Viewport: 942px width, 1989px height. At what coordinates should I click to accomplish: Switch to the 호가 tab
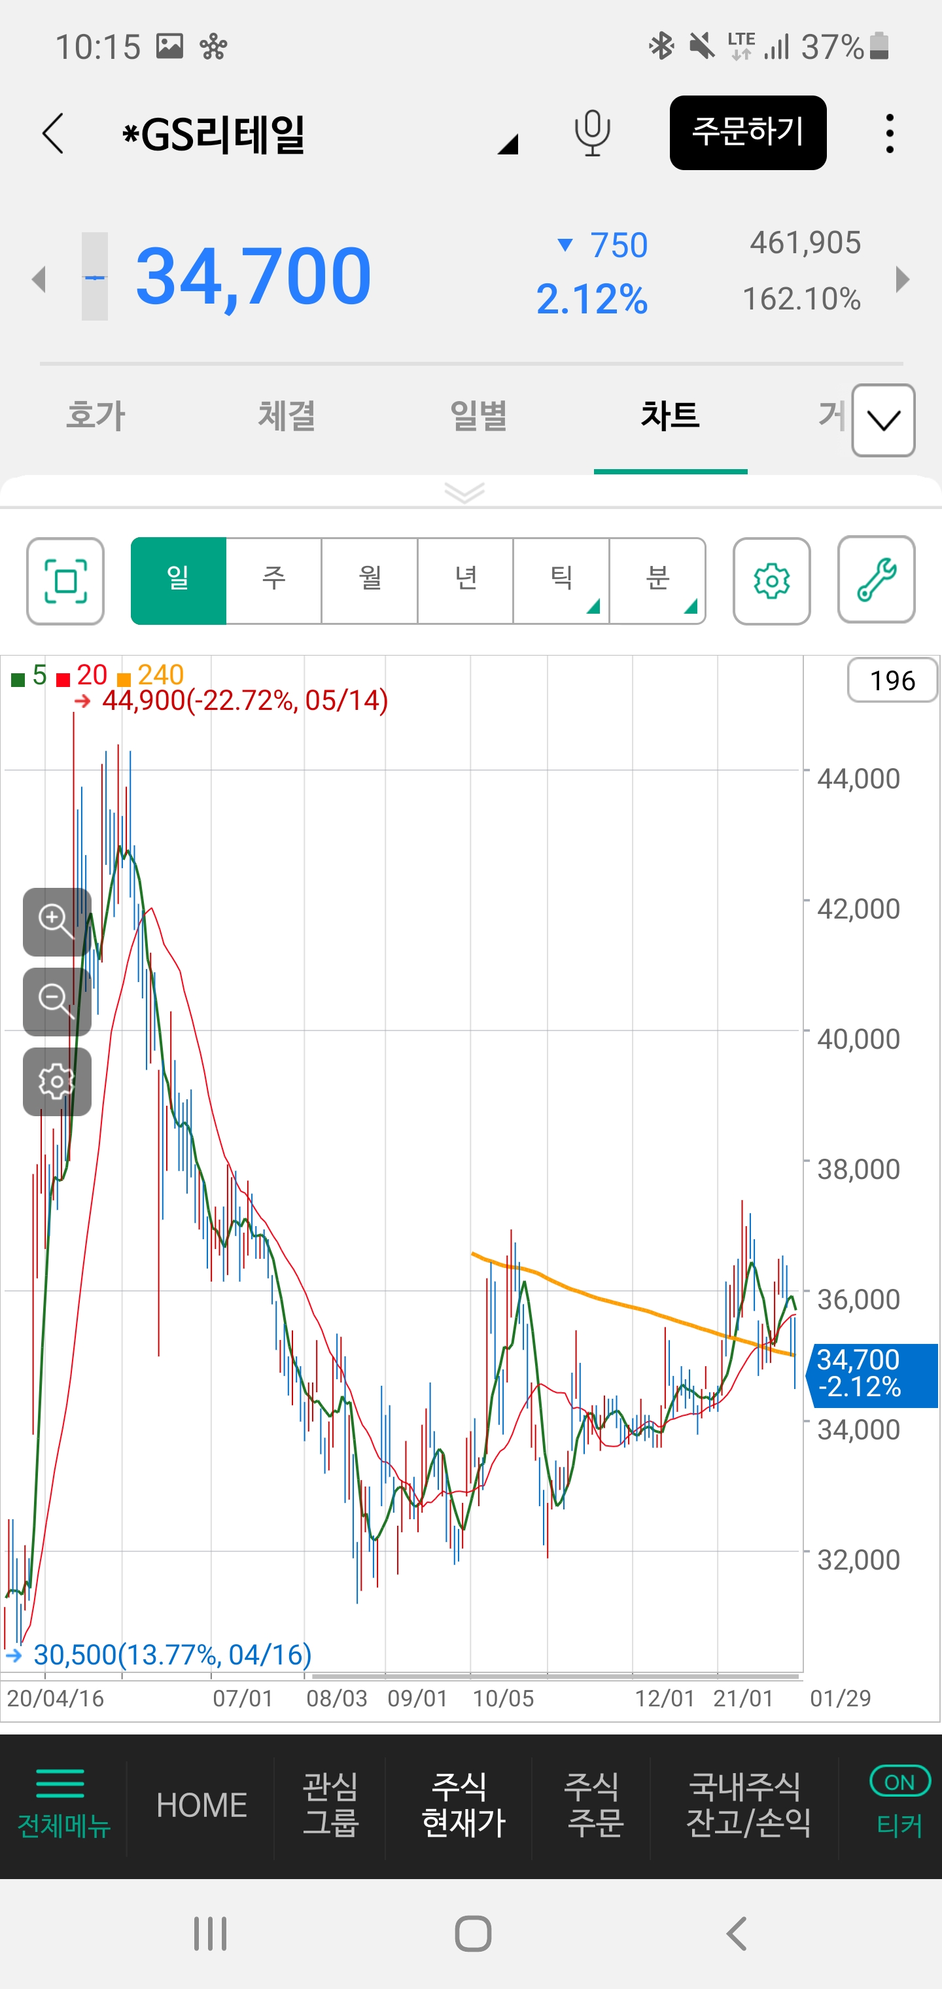tap(96, 415)
